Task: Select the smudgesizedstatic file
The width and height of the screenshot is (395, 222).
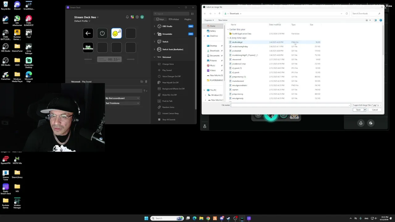Action: [239, 85]
